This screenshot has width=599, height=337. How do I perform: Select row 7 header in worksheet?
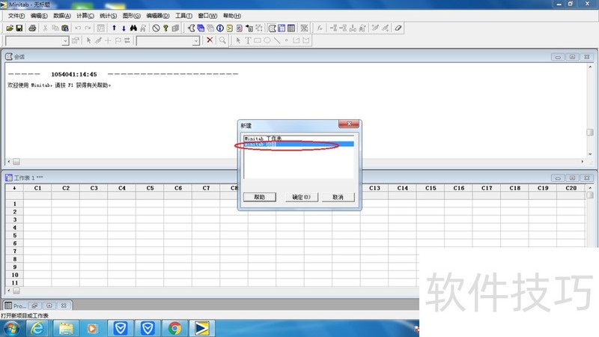[x=14, y=251]
